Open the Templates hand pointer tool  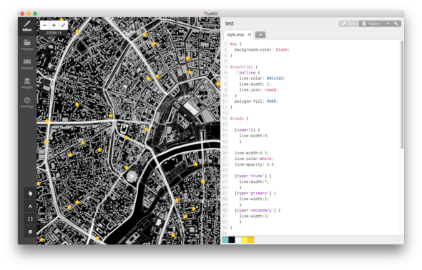(x=30, y=193)
